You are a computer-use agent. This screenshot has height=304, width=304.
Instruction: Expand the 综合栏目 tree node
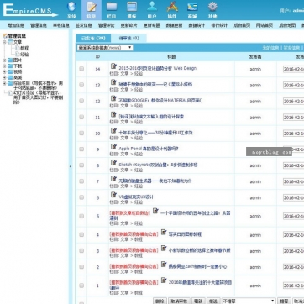pyautogui.click(x=4, y=83)
